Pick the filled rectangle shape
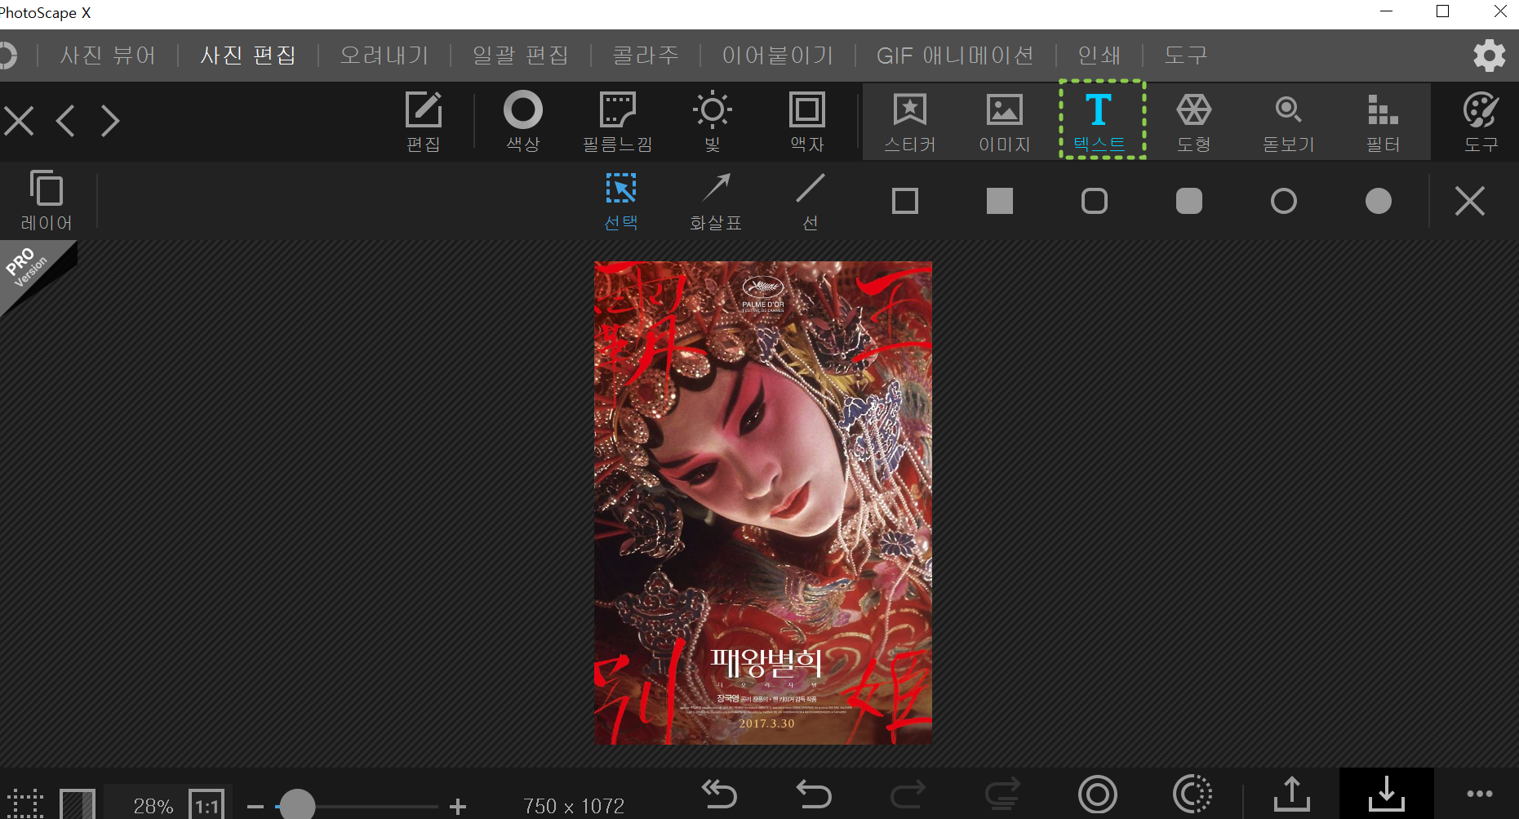Screen dimensions: 1519x819 1000,201
